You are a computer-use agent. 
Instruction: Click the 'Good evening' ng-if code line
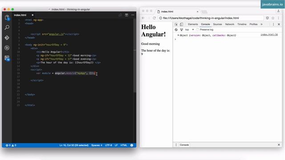(66, 59)
